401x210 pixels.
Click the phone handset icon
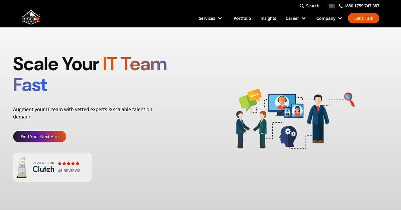point(341,6)
